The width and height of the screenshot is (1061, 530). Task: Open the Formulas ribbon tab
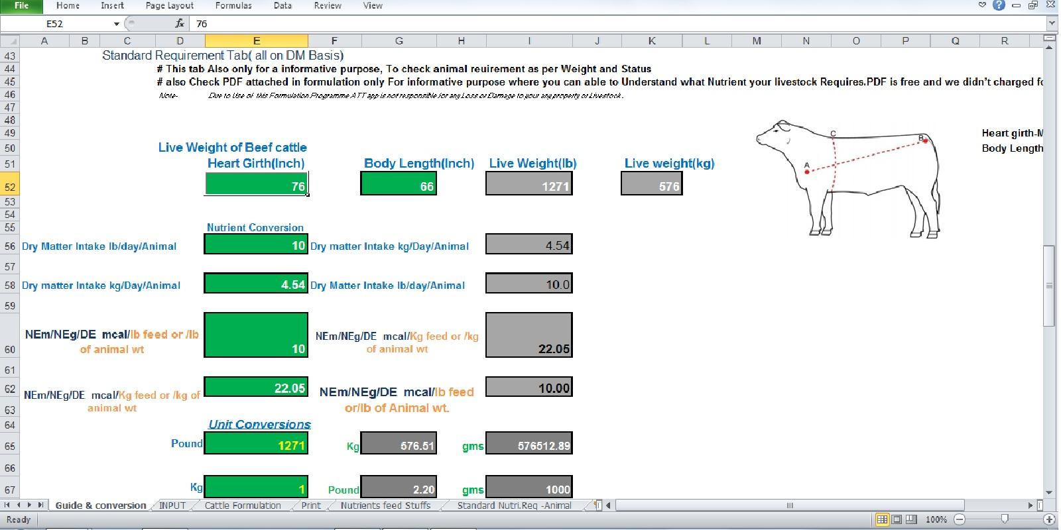coord(233,6)
